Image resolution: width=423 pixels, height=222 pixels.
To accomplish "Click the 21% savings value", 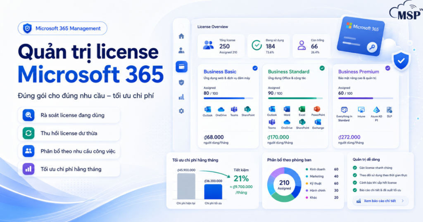I will click(x=241, y=178).
